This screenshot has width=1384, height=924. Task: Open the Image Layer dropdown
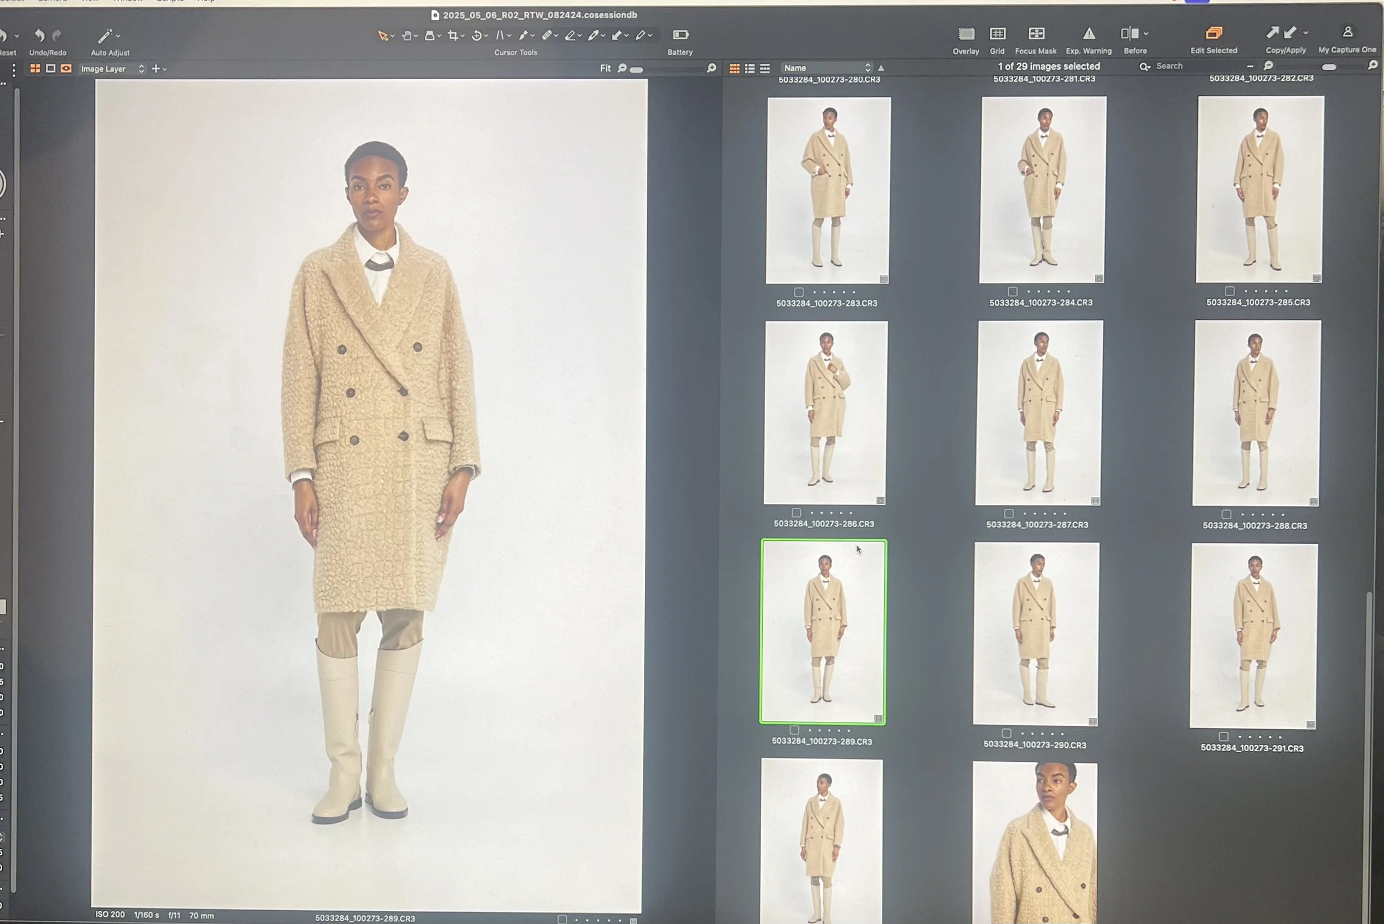[112, 69]
